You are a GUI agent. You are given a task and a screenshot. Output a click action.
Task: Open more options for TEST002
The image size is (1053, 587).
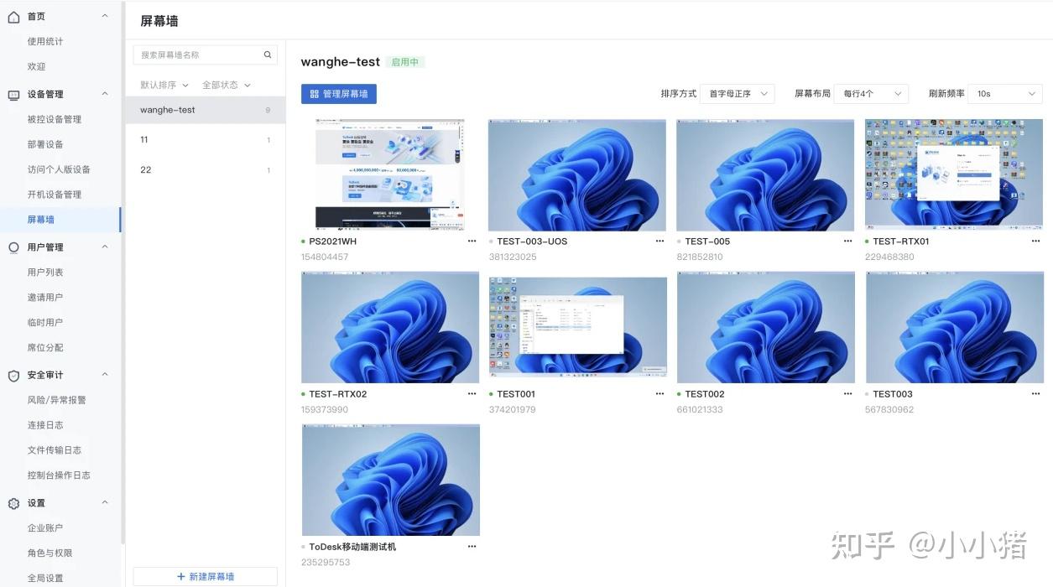tap(848, 394)
